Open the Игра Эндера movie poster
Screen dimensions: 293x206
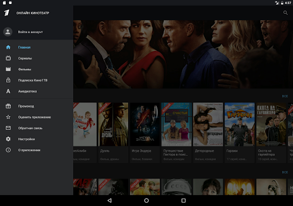coord(145,124)
